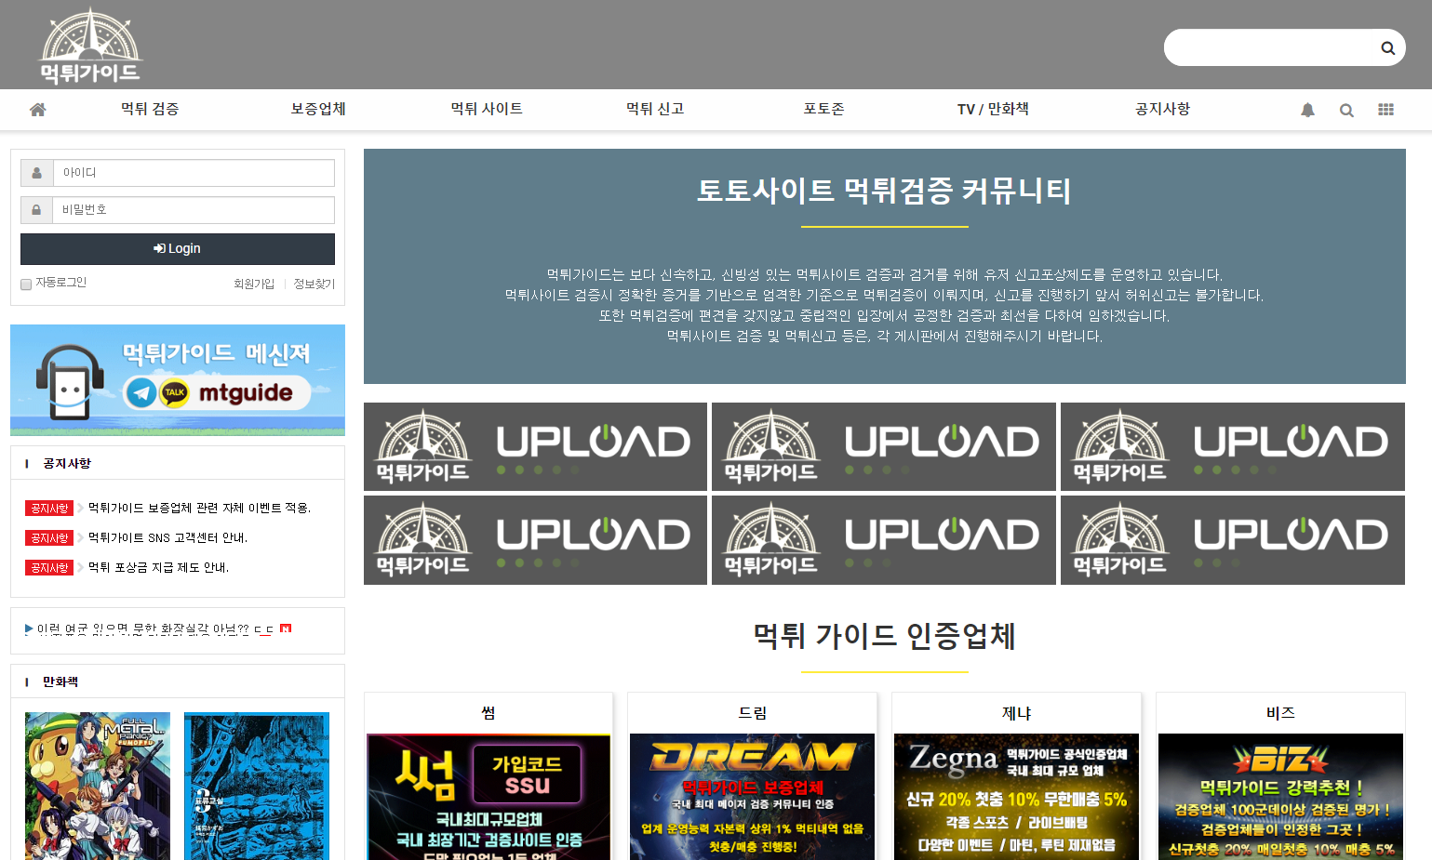Click the Telegram icon in messenger banner
This screenshot has height=860, width=1432.
click(x=141, y=393)
